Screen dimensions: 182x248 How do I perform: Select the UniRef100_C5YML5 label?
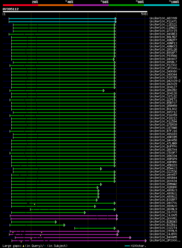coord(163,231)
